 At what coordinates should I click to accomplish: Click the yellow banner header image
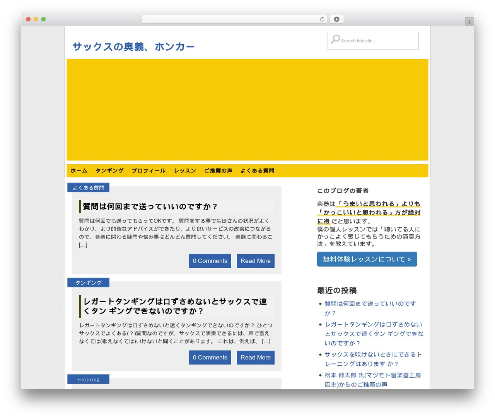click(x=247, y=110)
